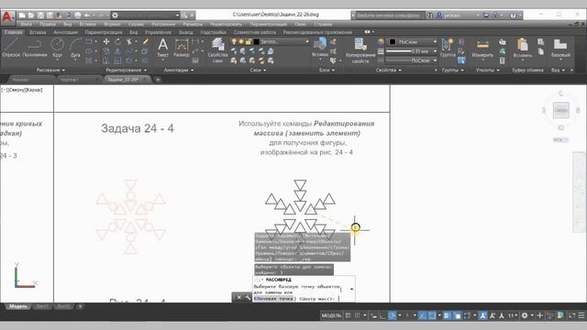Viewport: 587px width, 330px height.
Task: Expand the Слои panel
Action: coord(258,70)
